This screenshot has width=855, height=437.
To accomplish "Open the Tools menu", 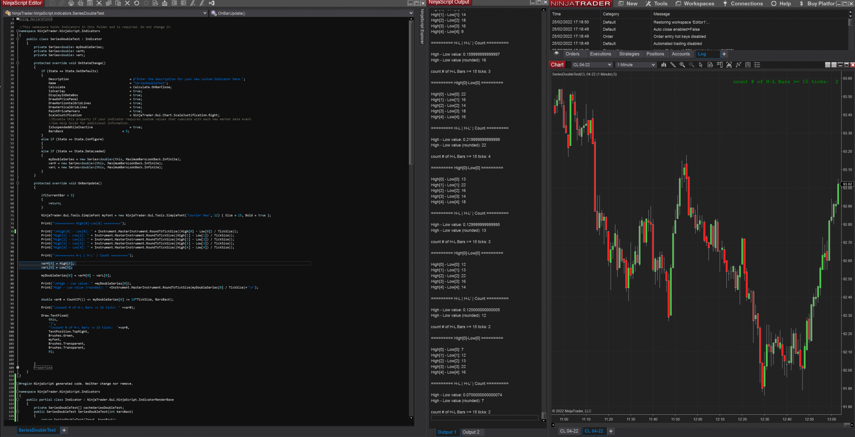I will (656, 4).
